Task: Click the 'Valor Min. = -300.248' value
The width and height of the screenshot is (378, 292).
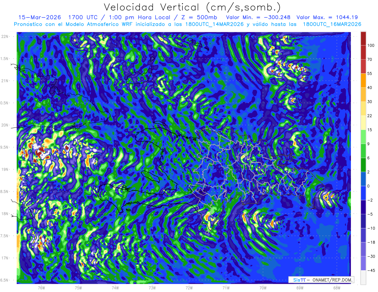Action: tap(258, 17)
